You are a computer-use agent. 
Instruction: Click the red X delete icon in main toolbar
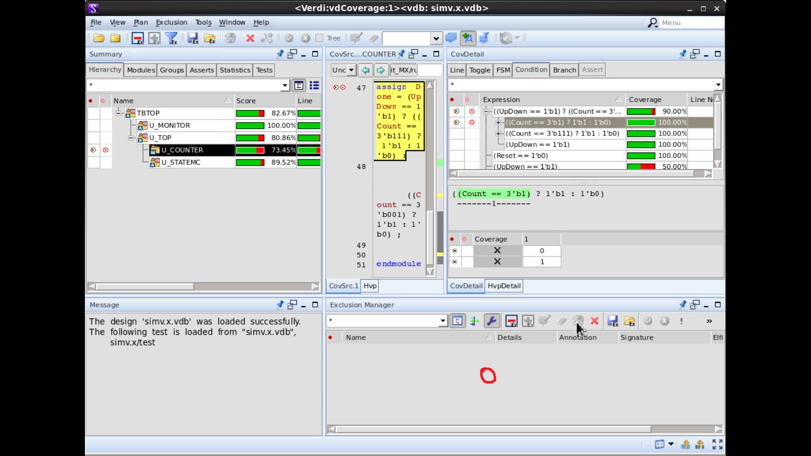point(250,38)
